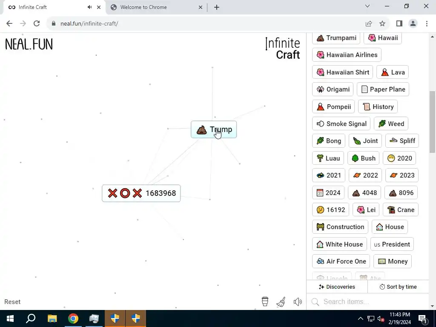Close the Welcome to Chrome tab
The height and width of the screenshot is (327, 436).
point(201,8)
